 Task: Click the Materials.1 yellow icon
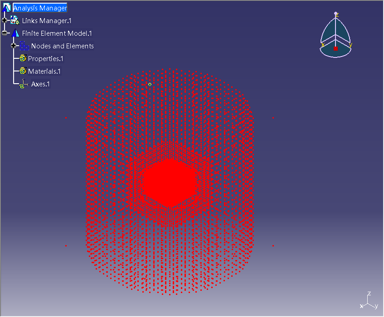[x=23, y=71]
